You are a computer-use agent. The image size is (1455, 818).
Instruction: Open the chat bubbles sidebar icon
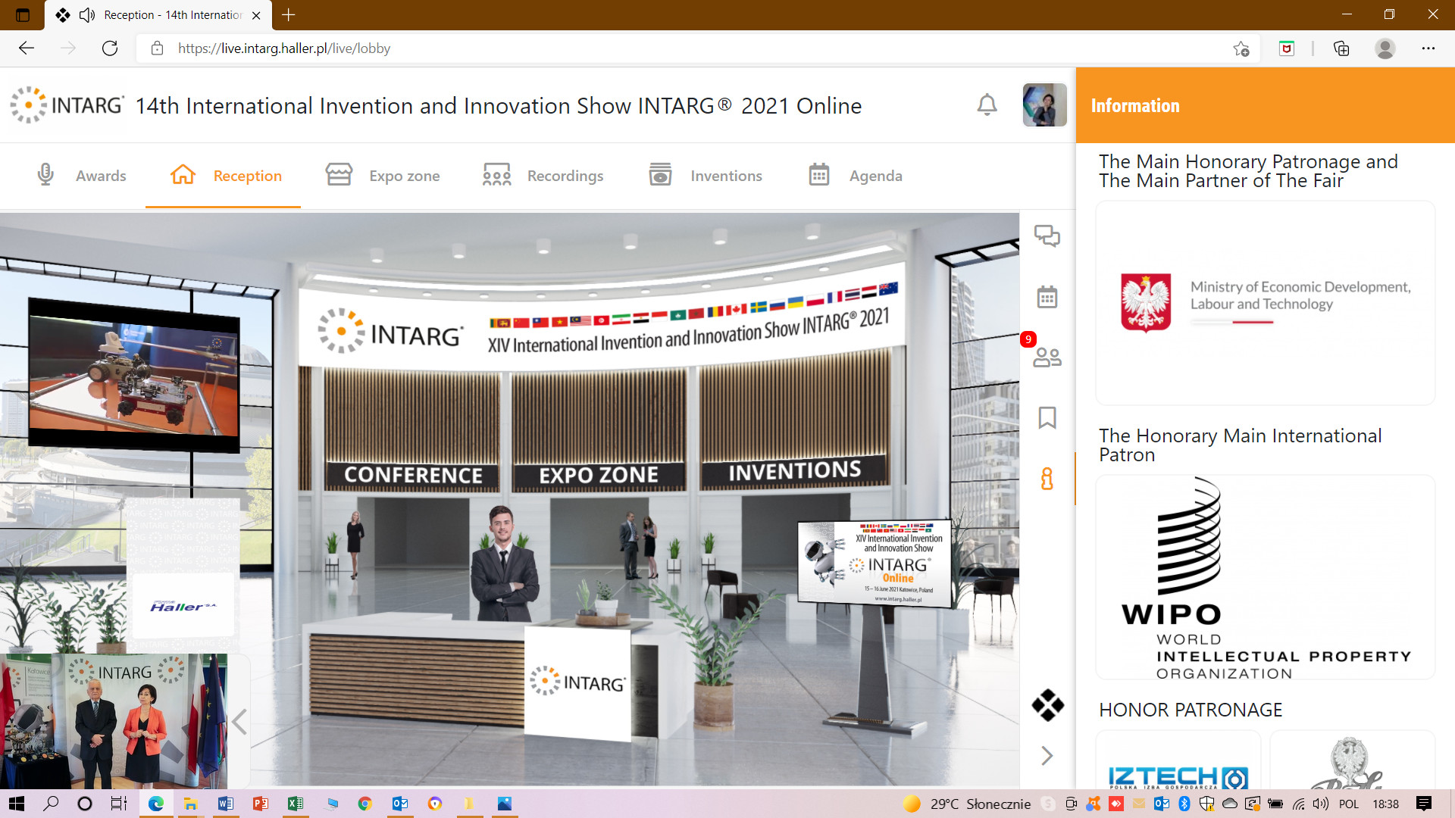pyautogui.click(x=1047, y=236)
